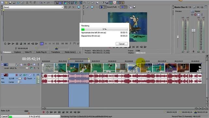
Task: Mute audio track 2
Action: pyautogui.click(x=30, y=75)
